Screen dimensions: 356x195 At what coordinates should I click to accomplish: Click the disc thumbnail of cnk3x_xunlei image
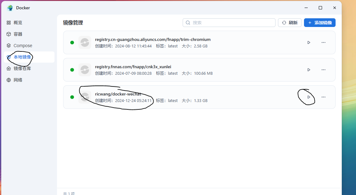[x=85, y=70]
